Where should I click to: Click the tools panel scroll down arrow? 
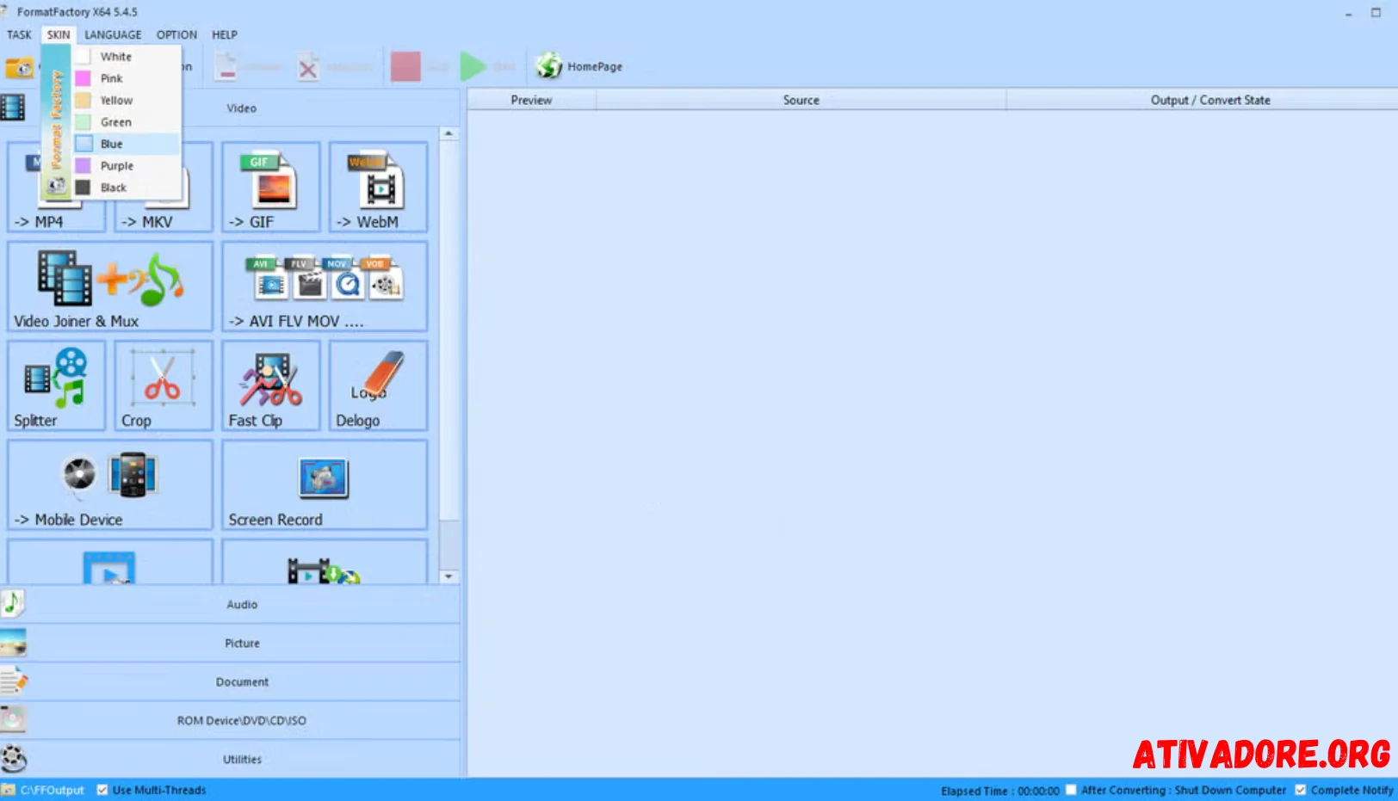tap(448, 576)
